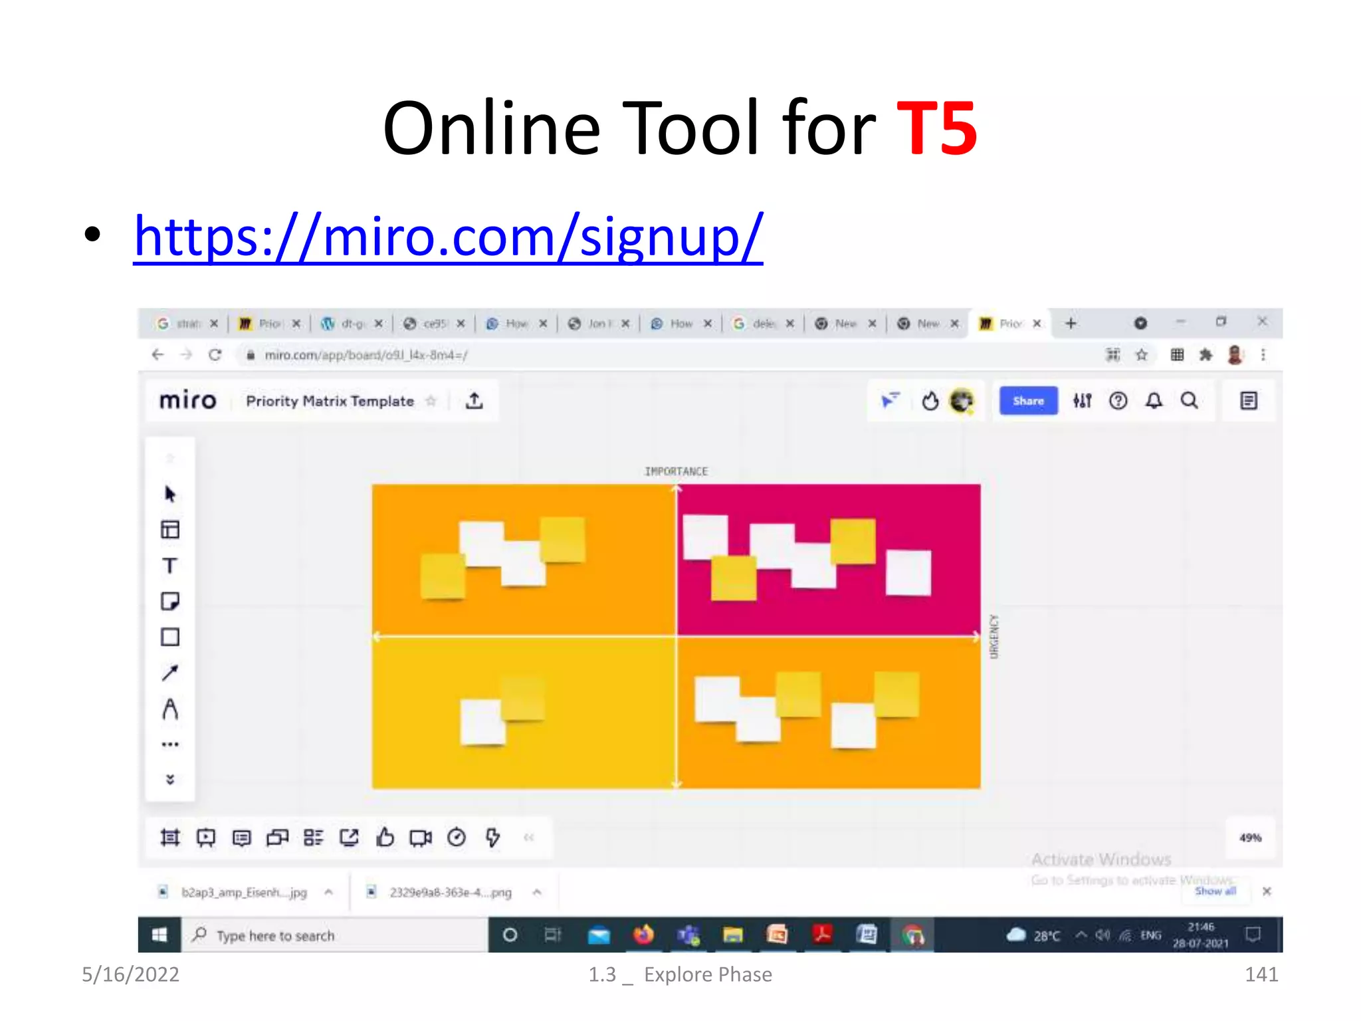Go back with browser back arrow
The image size is (1361, 1021).
coord(157,355)
